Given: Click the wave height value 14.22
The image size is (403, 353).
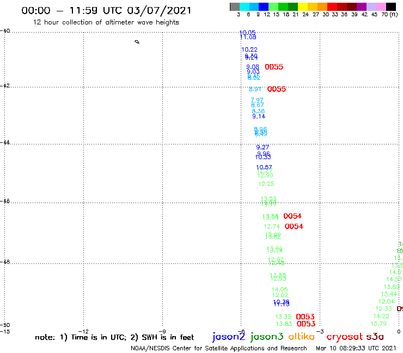Looking at the screenshot, I should tap(381, 316).
